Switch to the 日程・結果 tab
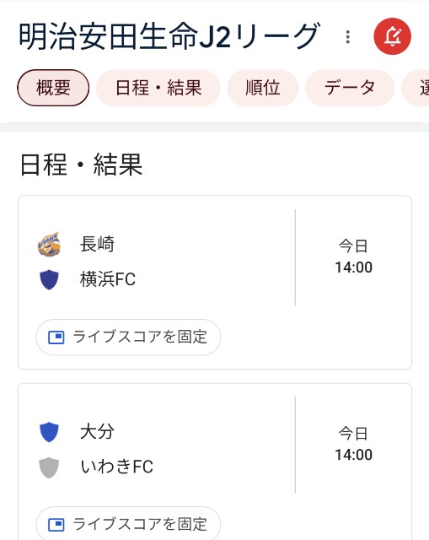The width and height of the screenshot is (429, 540). tap(158, 88)
